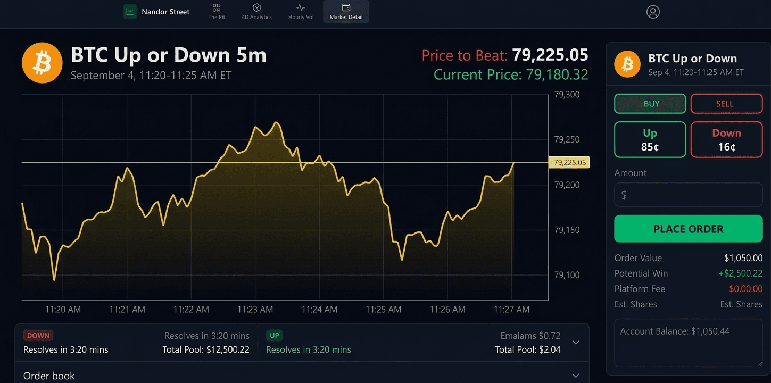Screen dimensions: 771x383
Task: Click the Account Balance text area
Action: pos(689,343)
